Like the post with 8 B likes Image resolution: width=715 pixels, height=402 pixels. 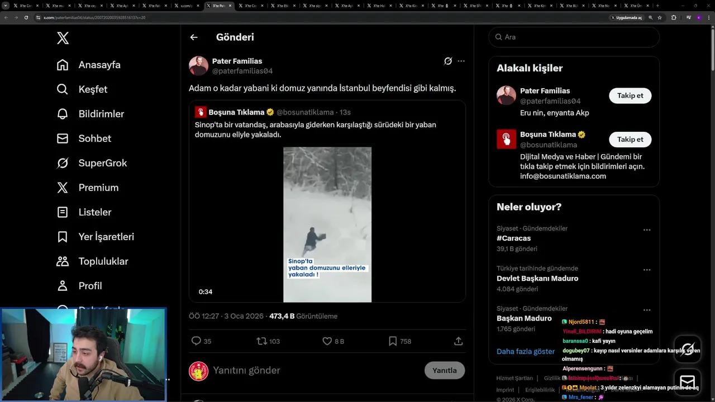click(327, 341)
